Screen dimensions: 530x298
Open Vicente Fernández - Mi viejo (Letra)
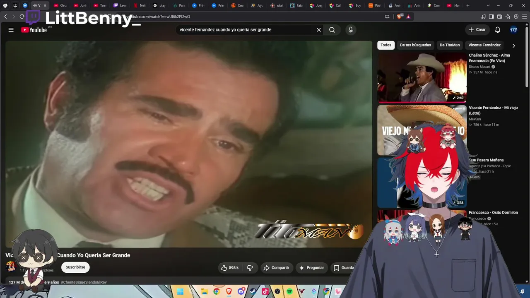[493, 111]
